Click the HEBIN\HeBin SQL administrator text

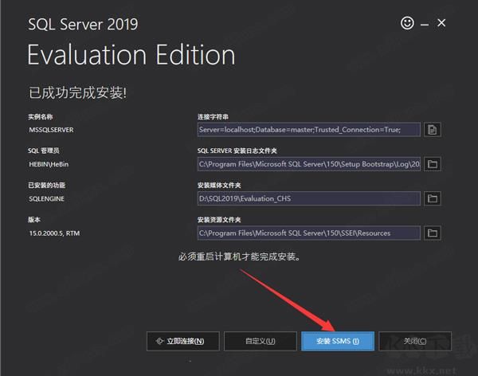[49, 163]
